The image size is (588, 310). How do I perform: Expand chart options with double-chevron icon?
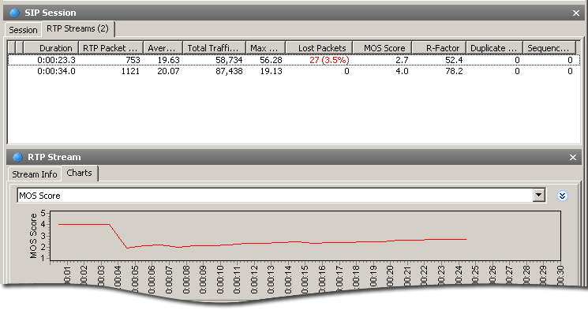point(562,196)
